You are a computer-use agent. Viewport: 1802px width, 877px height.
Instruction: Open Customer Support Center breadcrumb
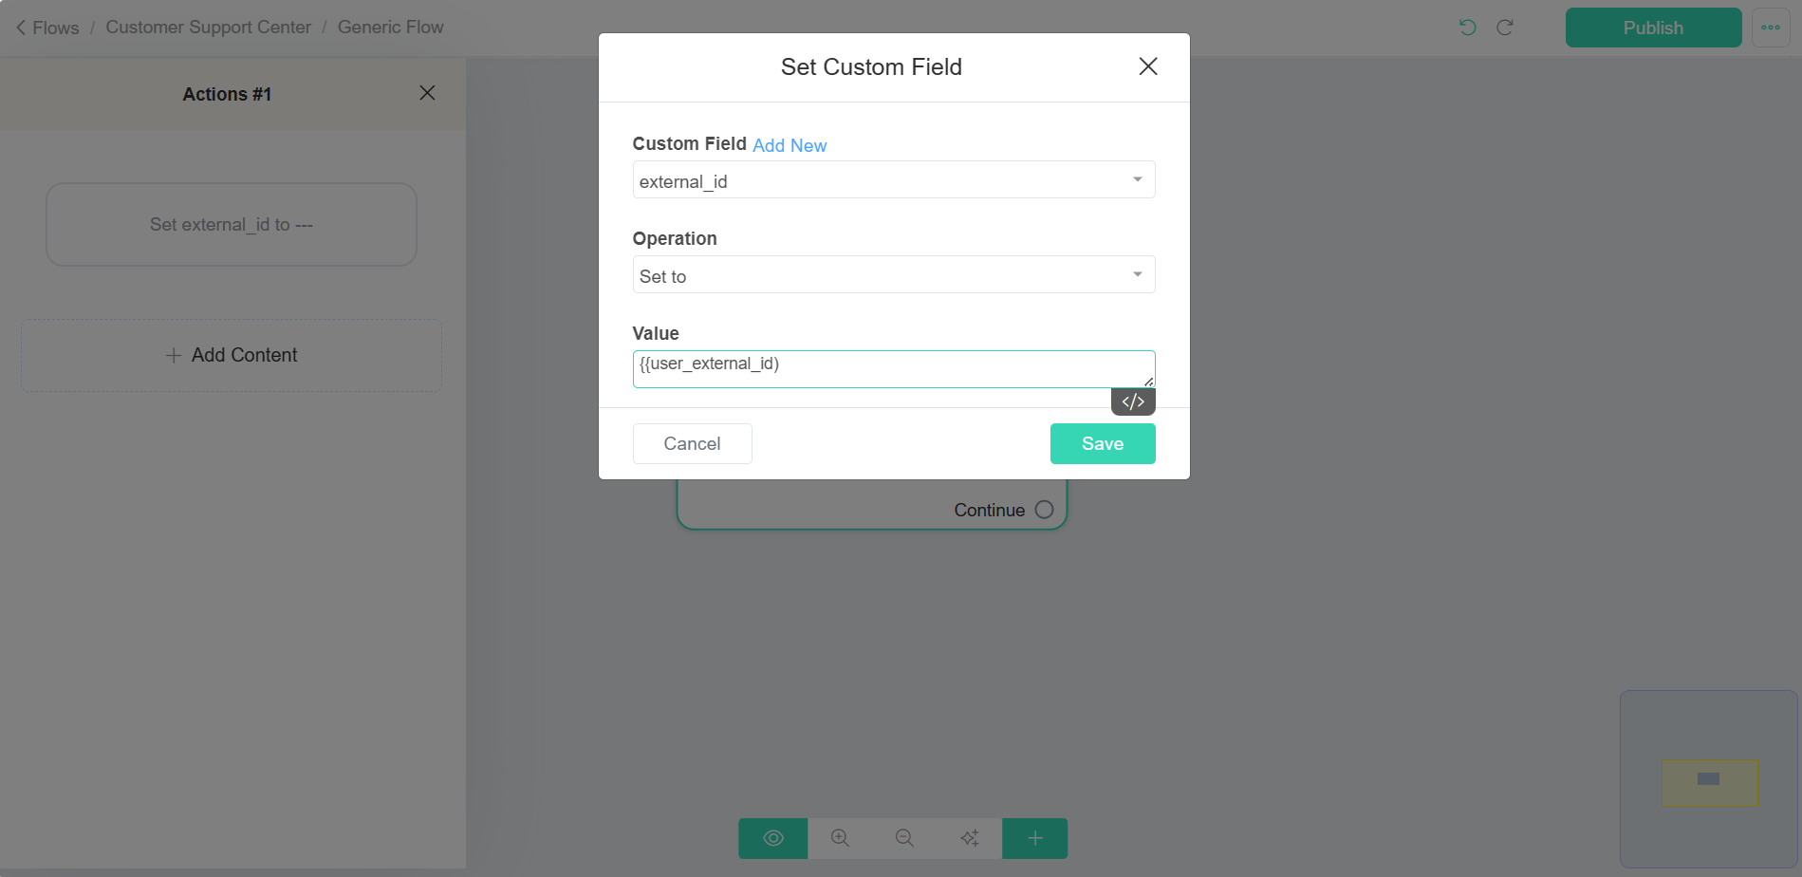click(209, 28)
